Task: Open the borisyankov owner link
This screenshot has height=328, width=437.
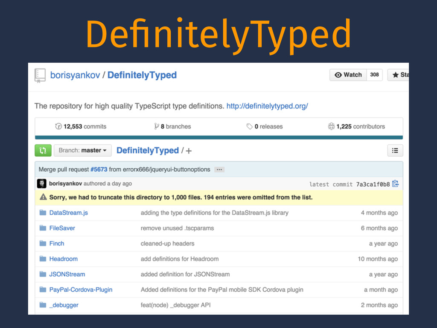Action: [x=75, y=75]
